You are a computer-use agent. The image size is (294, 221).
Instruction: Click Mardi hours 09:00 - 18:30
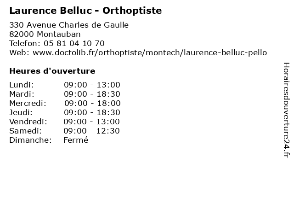pos(92,94)
